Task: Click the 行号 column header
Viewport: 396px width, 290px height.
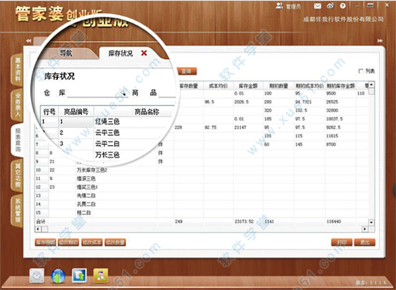Action: click(49, 111)
